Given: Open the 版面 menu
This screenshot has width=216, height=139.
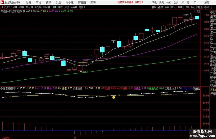Looking at the screenshot, I should click(x=162, y=2).
